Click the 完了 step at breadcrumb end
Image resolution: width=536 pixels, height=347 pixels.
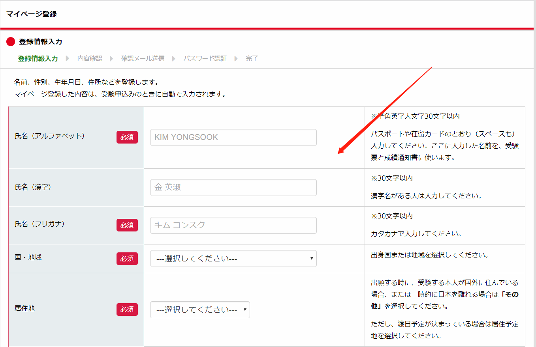click(252, 58)
